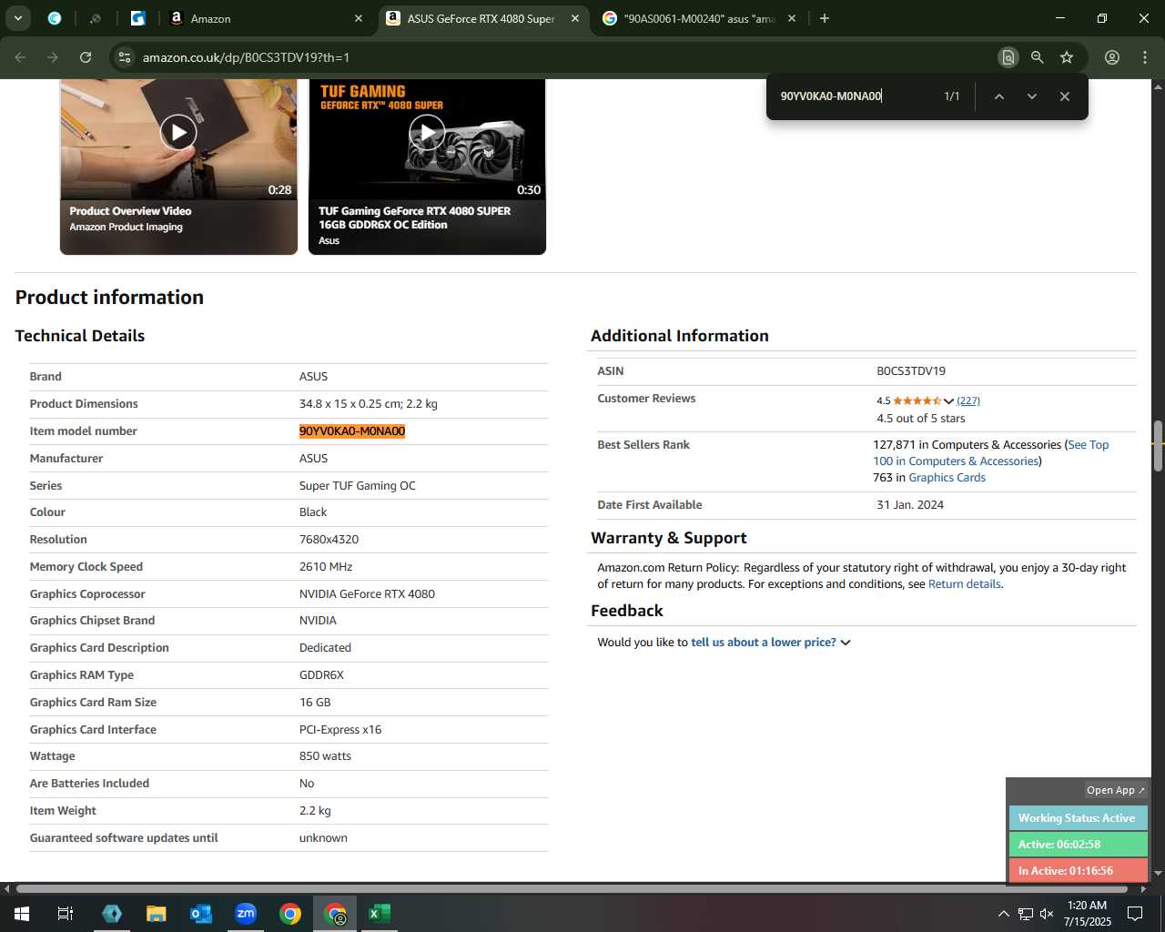Open the Chrome profile icon

coord(1112,57)
